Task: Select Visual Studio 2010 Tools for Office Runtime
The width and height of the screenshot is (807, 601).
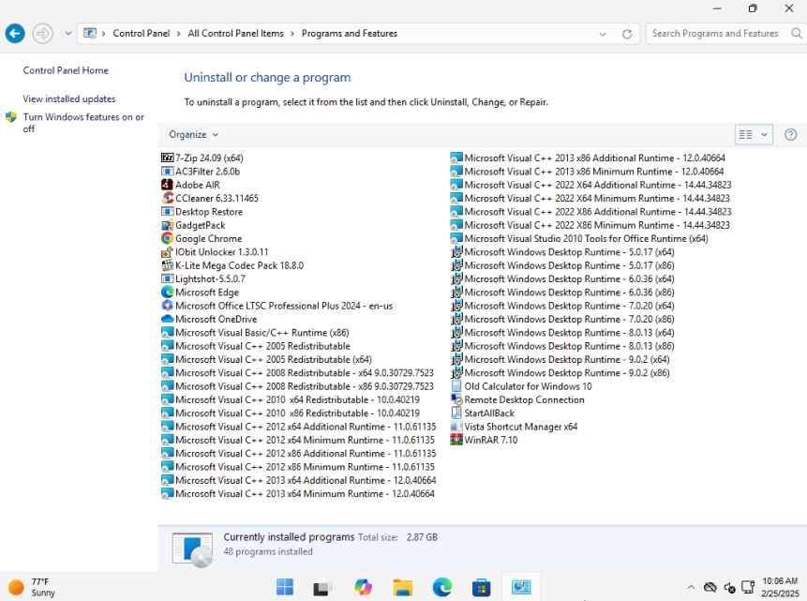Action: (579, 238)
